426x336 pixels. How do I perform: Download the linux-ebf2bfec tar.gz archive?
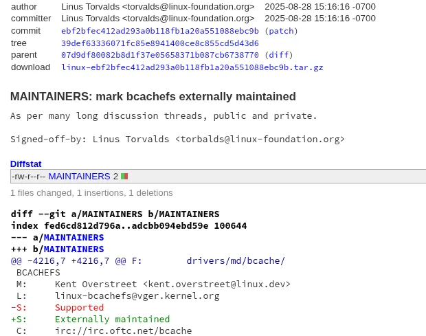(192, 67)
